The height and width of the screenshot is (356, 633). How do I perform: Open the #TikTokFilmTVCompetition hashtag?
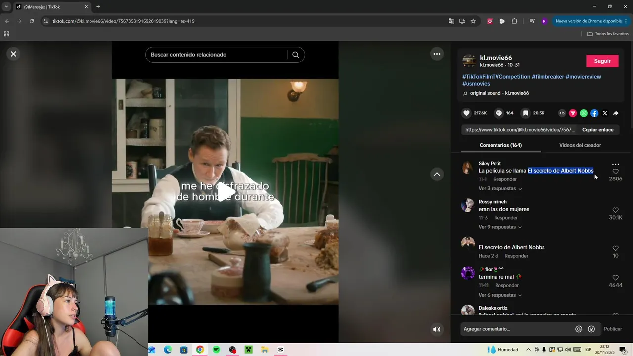coord(496,77)
